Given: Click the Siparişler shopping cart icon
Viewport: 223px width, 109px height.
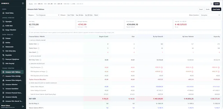Looking at the screenshot, I should 3,22.
